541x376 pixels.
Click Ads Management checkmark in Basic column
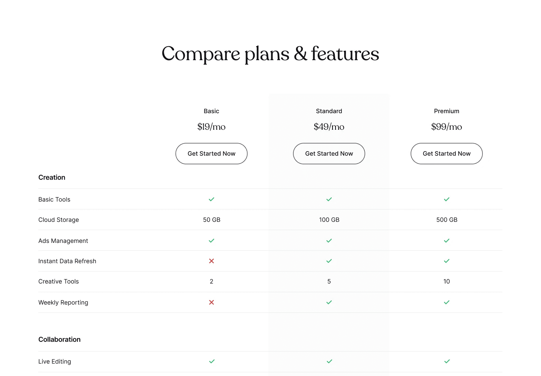pyautogui.click(x=212, y=241)
